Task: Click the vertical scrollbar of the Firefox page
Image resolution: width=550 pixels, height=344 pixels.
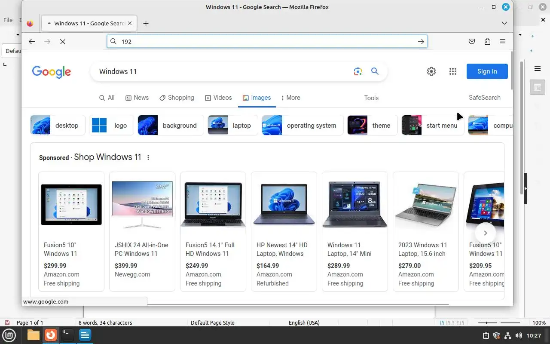Action: tap(511, 70)
